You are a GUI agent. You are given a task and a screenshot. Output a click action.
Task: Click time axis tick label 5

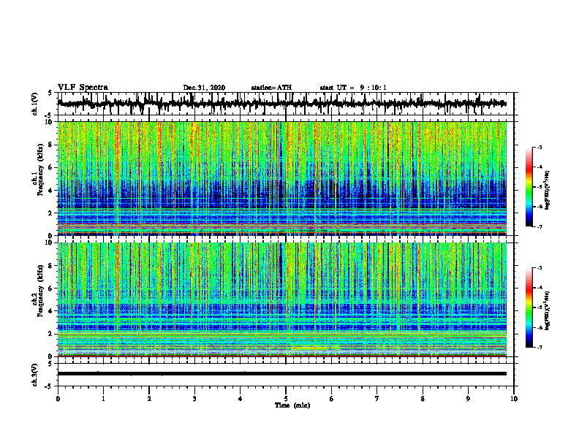(x=286, y=399)
